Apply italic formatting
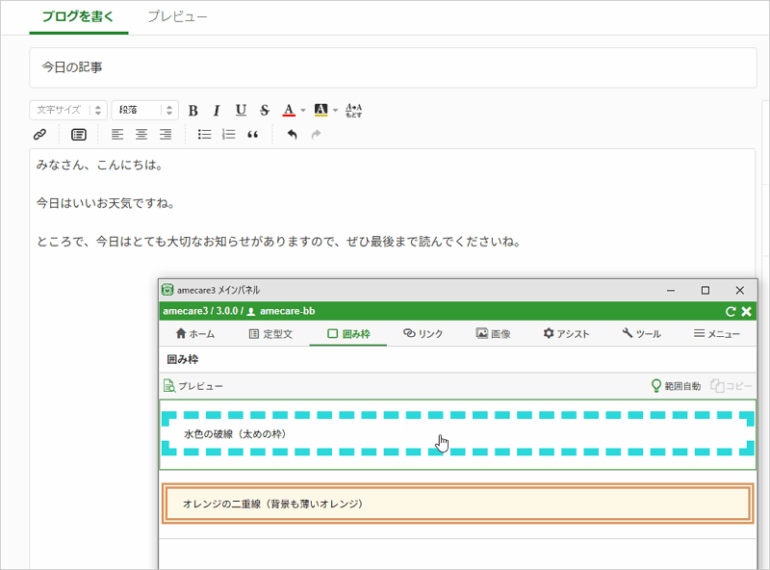The height and width of the screenshot is (570, 770). pos(217,110)
